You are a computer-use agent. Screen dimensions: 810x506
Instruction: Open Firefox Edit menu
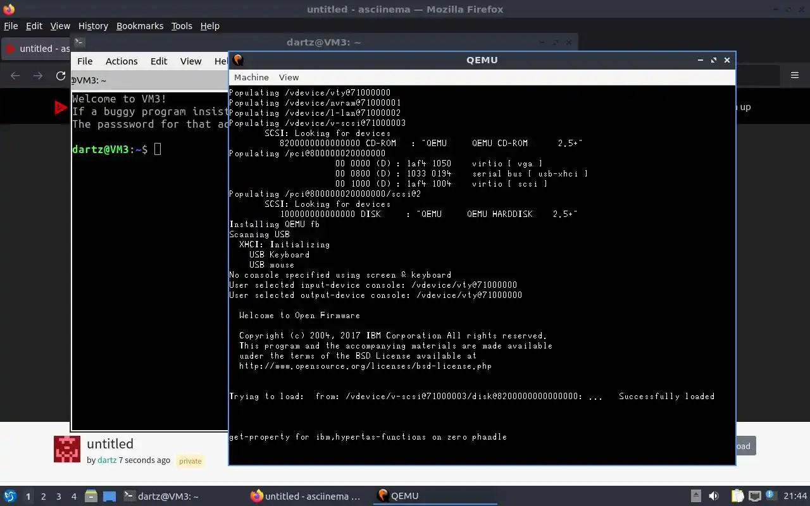coord(34,26)
